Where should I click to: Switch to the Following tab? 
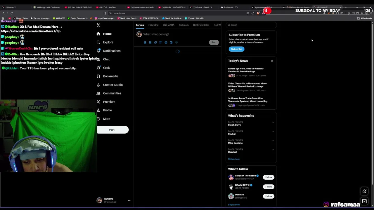click(153, 25)
